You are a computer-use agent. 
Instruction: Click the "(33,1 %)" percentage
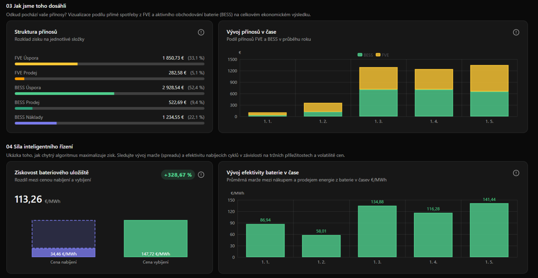point(196,58)
